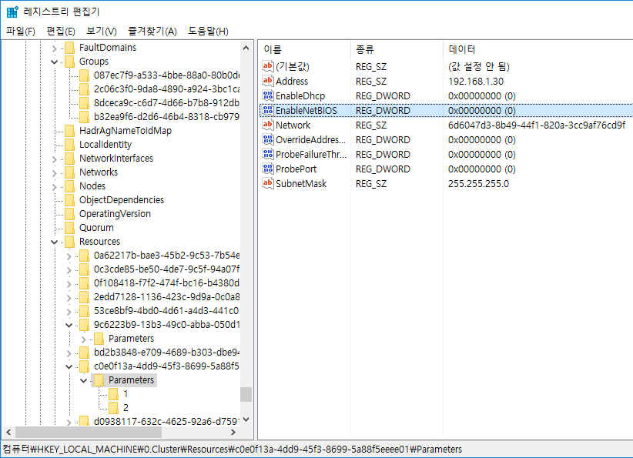Click the ProbePort DWORD value icon
This screenshot has height=458, width=633.
tap(268, 169)
